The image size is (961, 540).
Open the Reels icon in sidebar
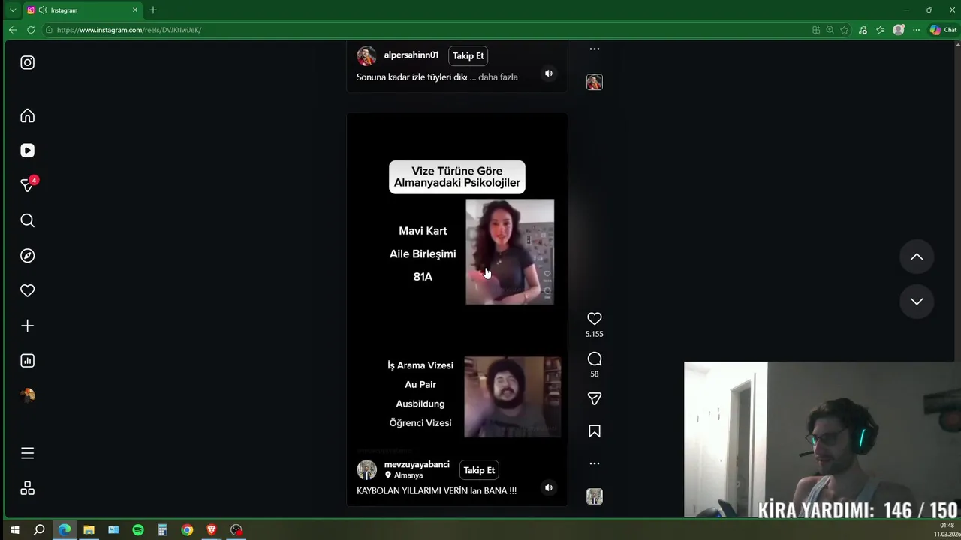27,151
